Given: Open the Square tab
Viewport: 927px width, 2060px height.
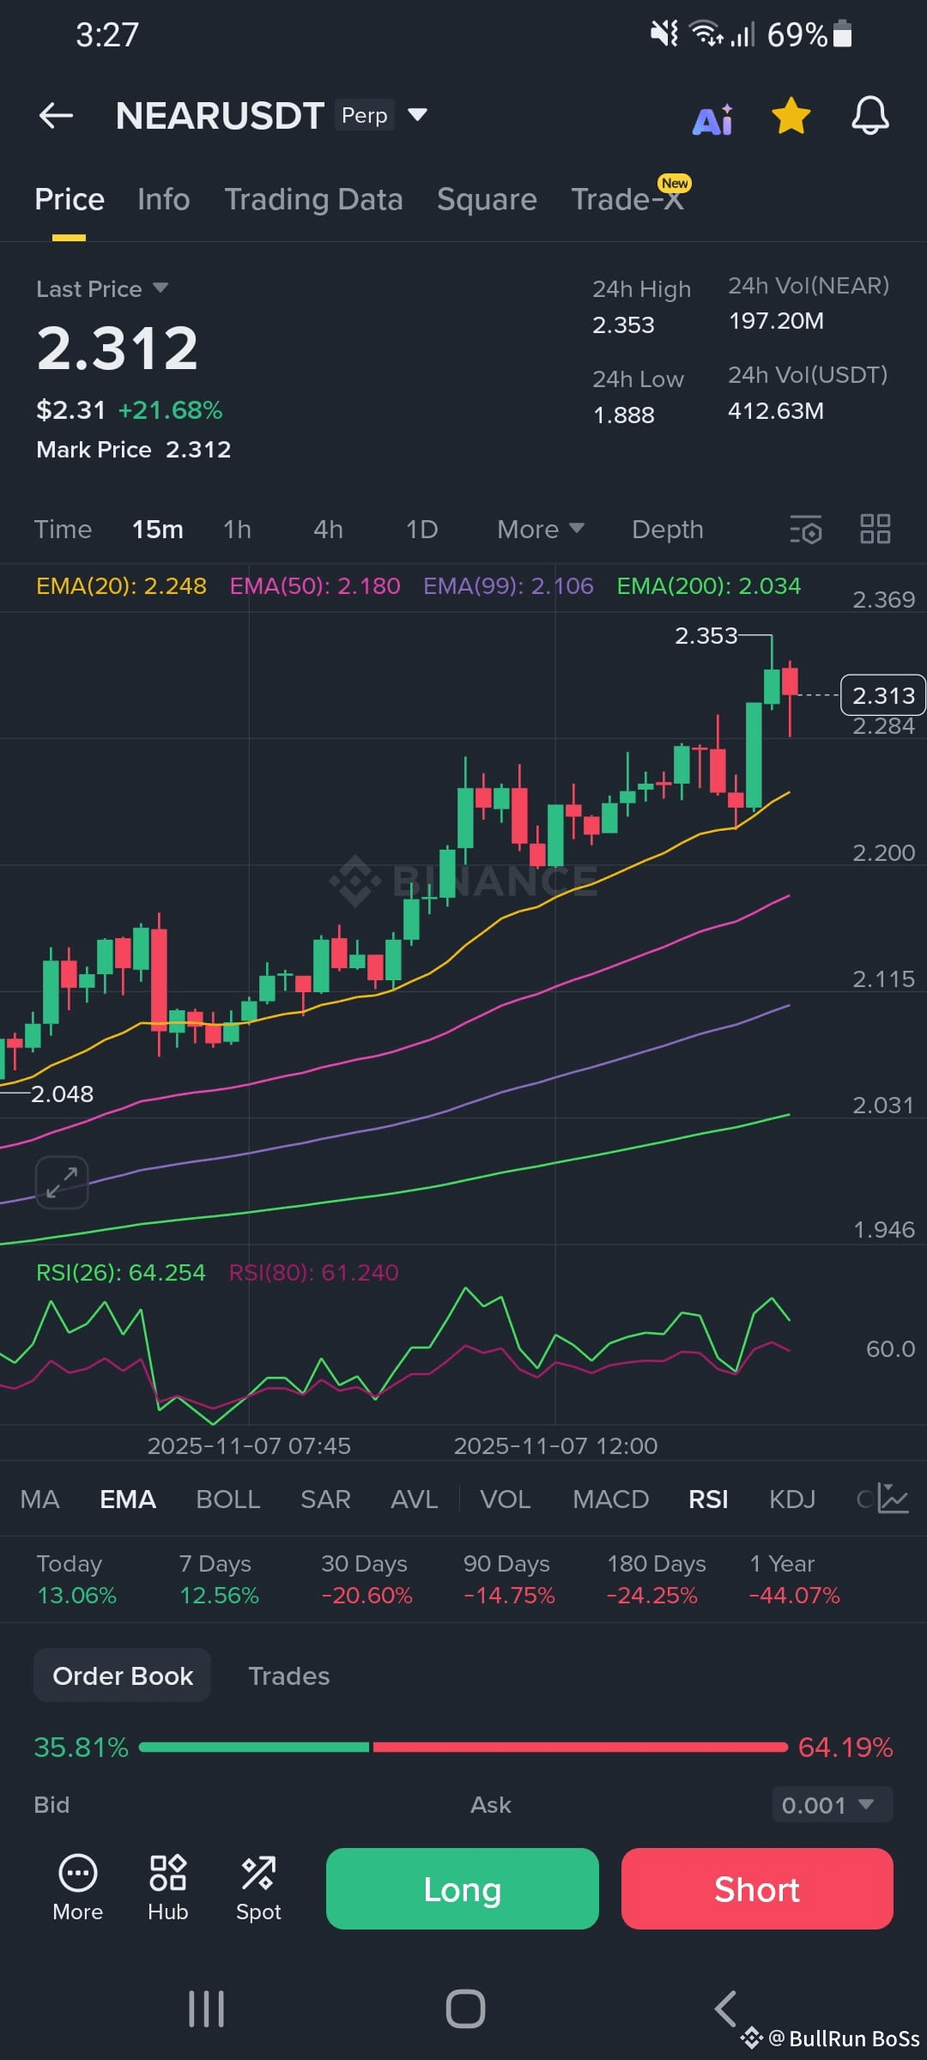Looking at the screenshot, I should [487, 199].
